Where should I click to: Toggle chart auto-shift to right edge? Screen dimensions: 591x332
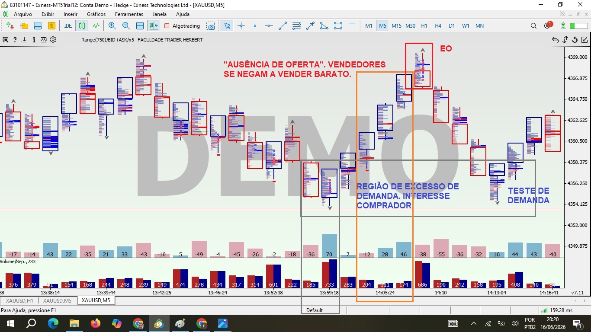[154, 26]
